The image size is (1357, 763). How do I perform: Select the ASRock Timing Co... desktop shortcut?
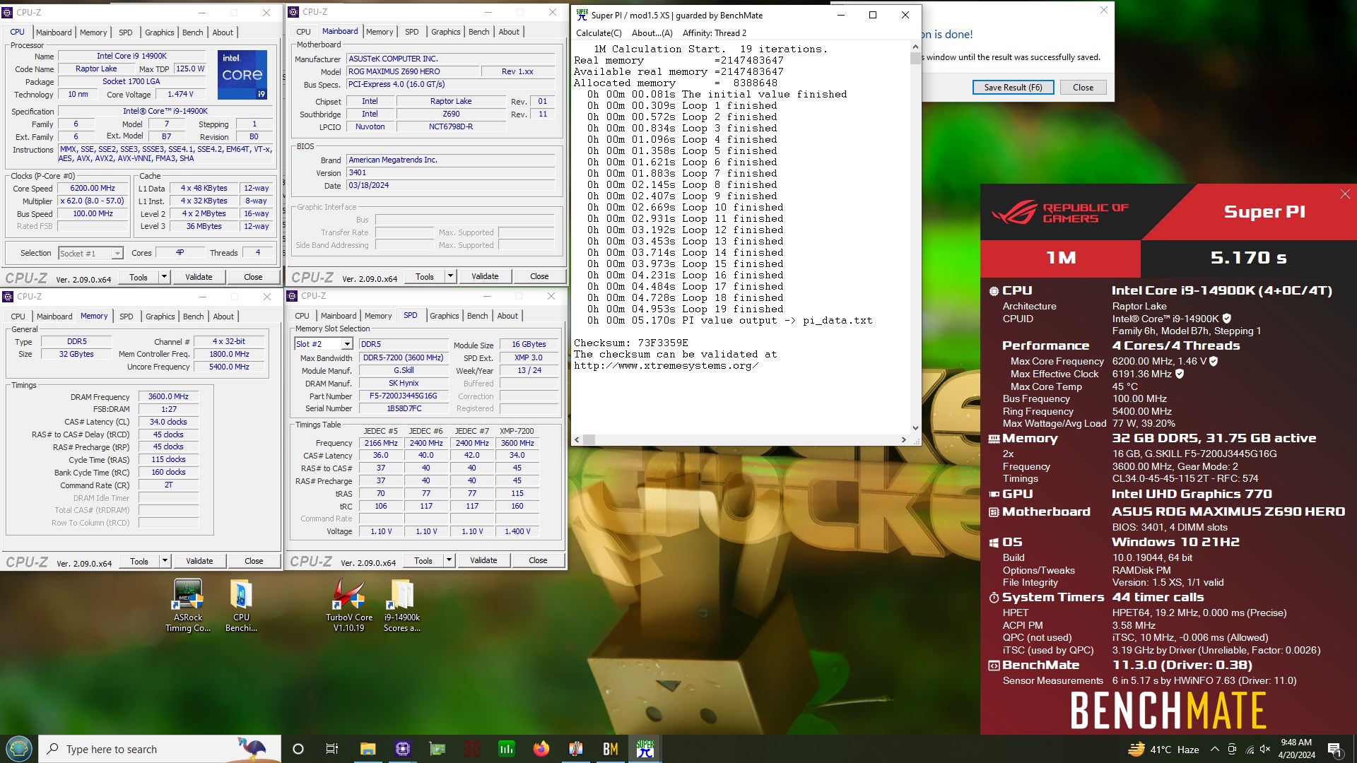(188, 605)
